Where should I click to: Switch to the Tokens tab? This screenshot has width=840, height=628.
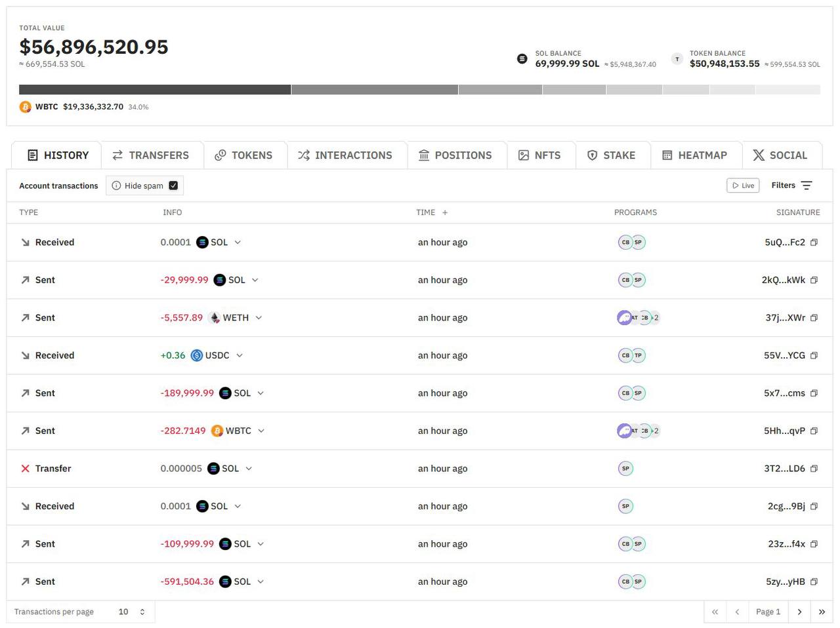point(243,155)
